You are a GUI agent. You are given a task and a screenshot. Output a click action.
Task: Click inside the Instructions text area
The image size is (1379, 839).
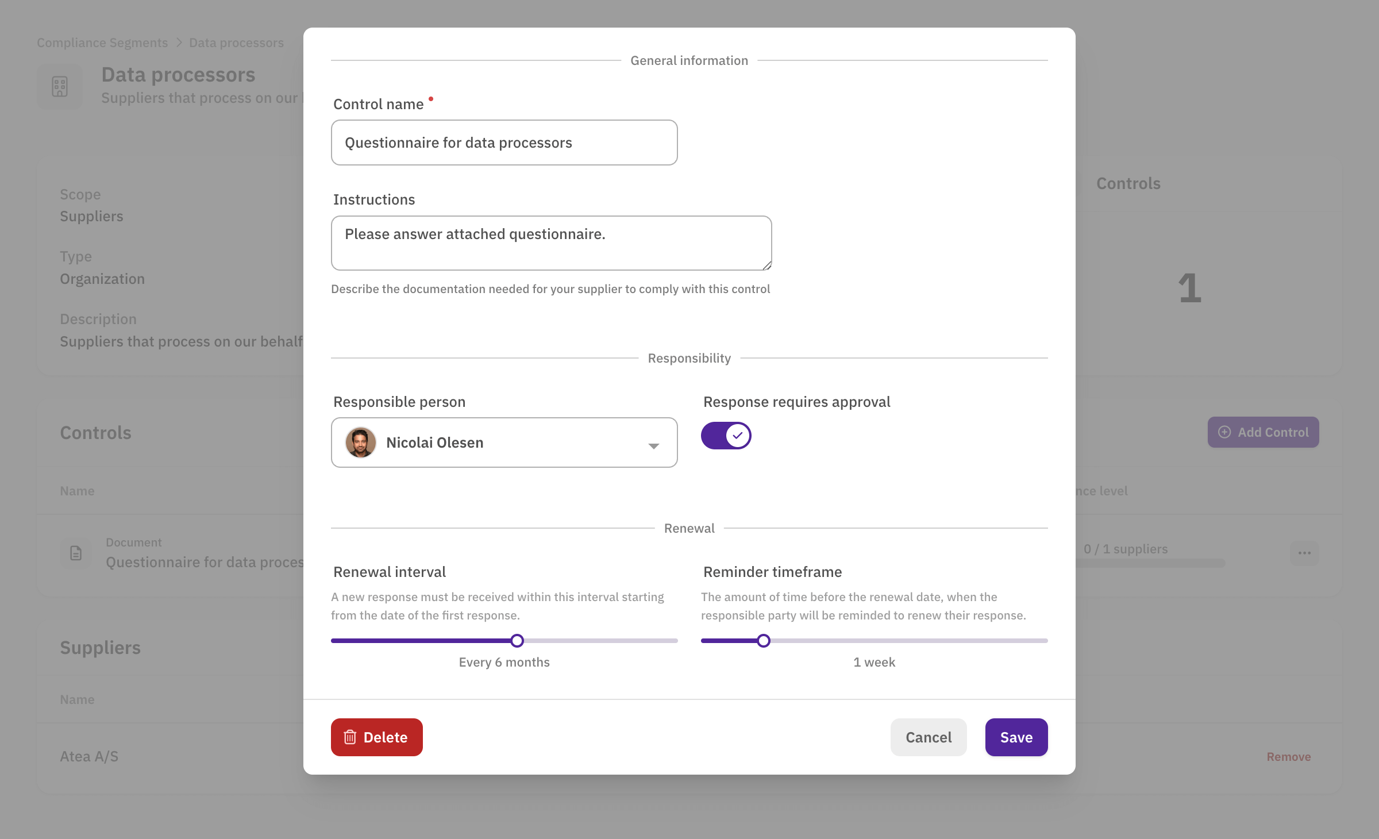(x=551, y=243)
